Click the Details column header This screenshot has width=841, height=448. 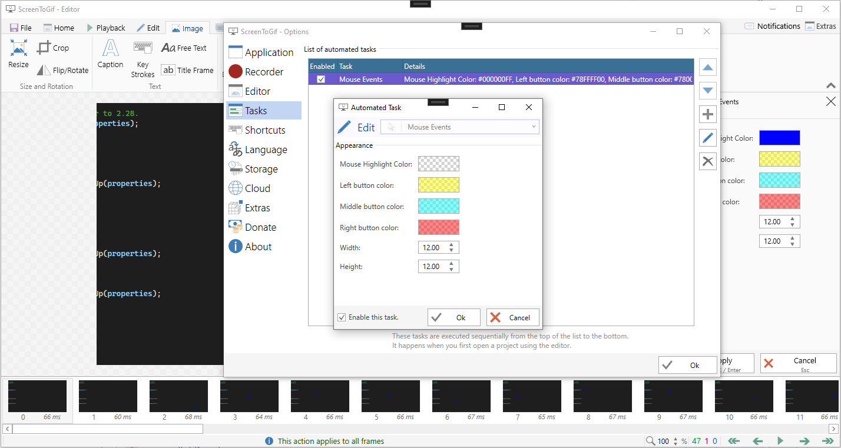point(548,67)
